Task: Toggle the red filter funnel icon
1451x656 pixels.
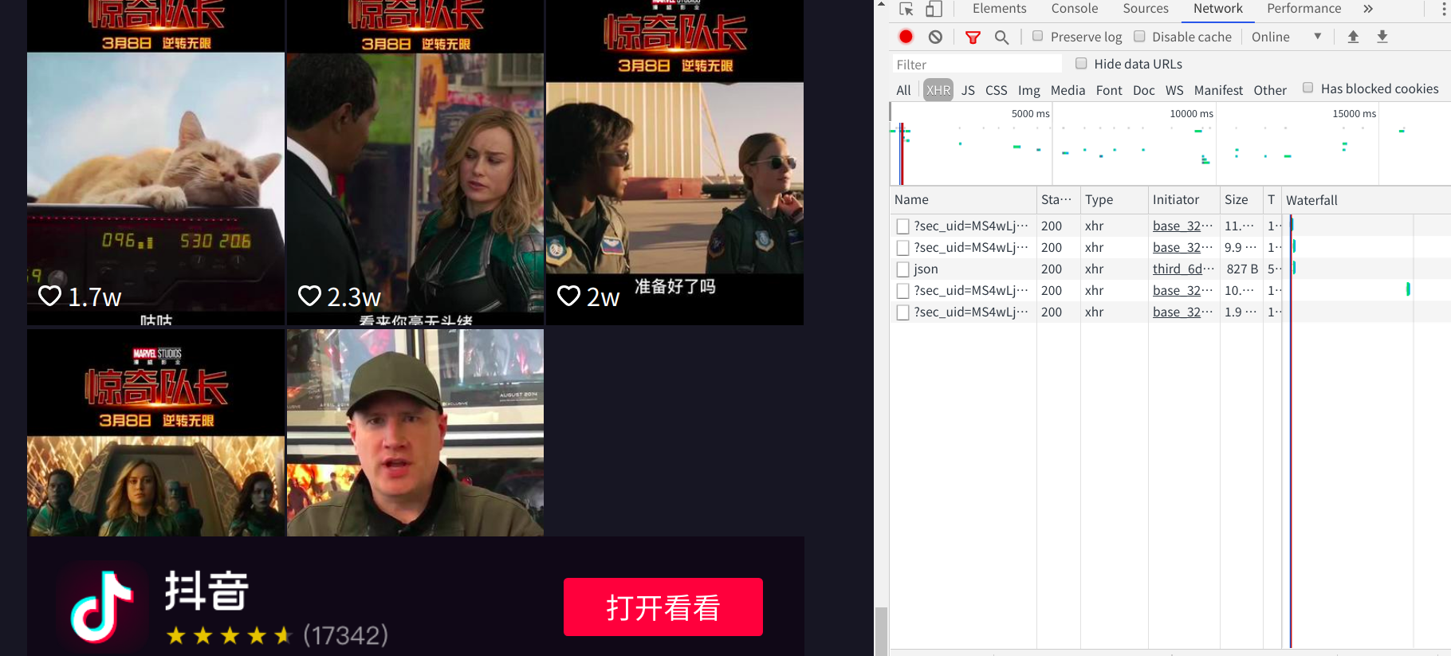Action: pyautogui.click(x=973, y=37)
